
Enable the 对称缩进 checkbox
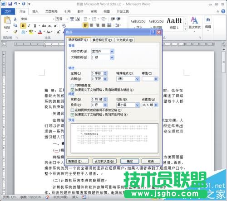[x=72, y=86]
